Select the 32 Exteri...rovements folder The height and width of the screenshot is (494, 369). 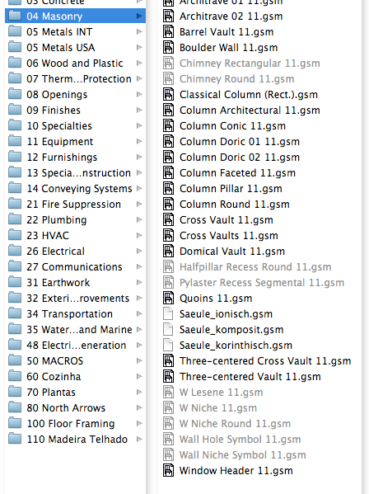tap(75, 298)
